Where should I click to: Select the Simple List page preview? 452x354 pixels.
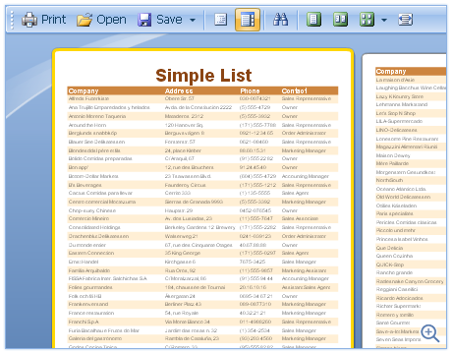click(x=203, y=199)
